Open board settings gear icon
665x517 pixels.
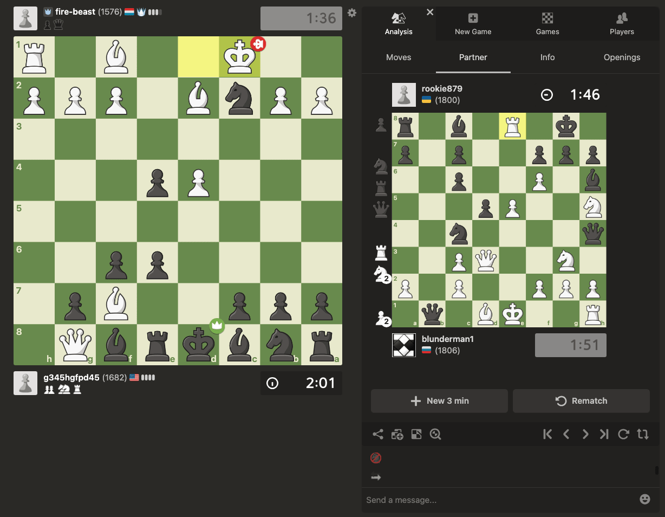tap(352, 13)
